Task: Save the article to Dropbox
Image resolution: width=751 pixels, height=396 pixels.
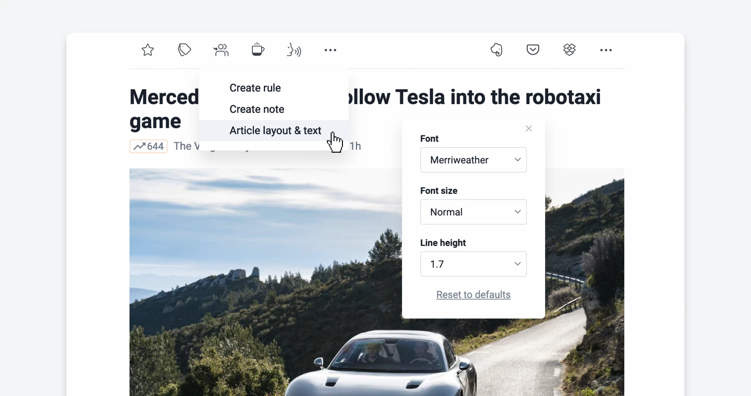Action: pyautogui.click(x=569, y=50)
